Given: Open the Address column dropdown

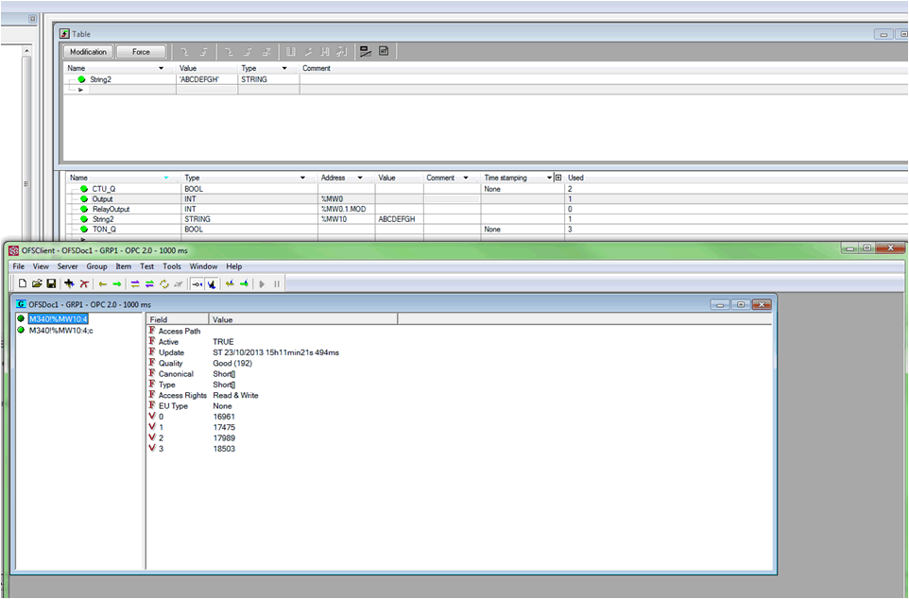Looking at the screenshot, I should click(360, 178).
